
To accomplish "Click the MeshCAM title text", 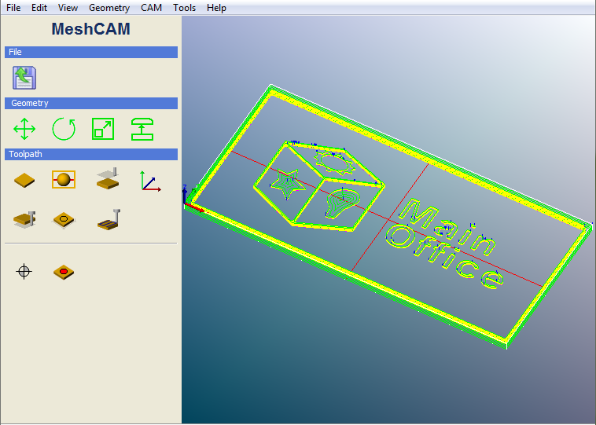I will (91, 29).
